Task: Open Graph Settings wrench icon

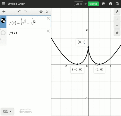Action: pyautogui.click(x=117, y=12)
